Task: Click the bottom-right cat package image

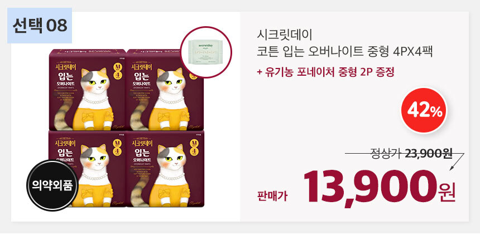Action: click(x=165, y=169)
